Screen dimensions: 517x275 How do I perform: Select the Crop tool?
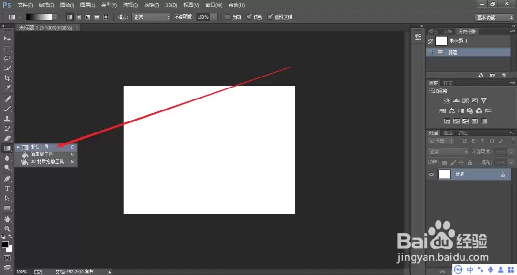(x=7, y=78)
